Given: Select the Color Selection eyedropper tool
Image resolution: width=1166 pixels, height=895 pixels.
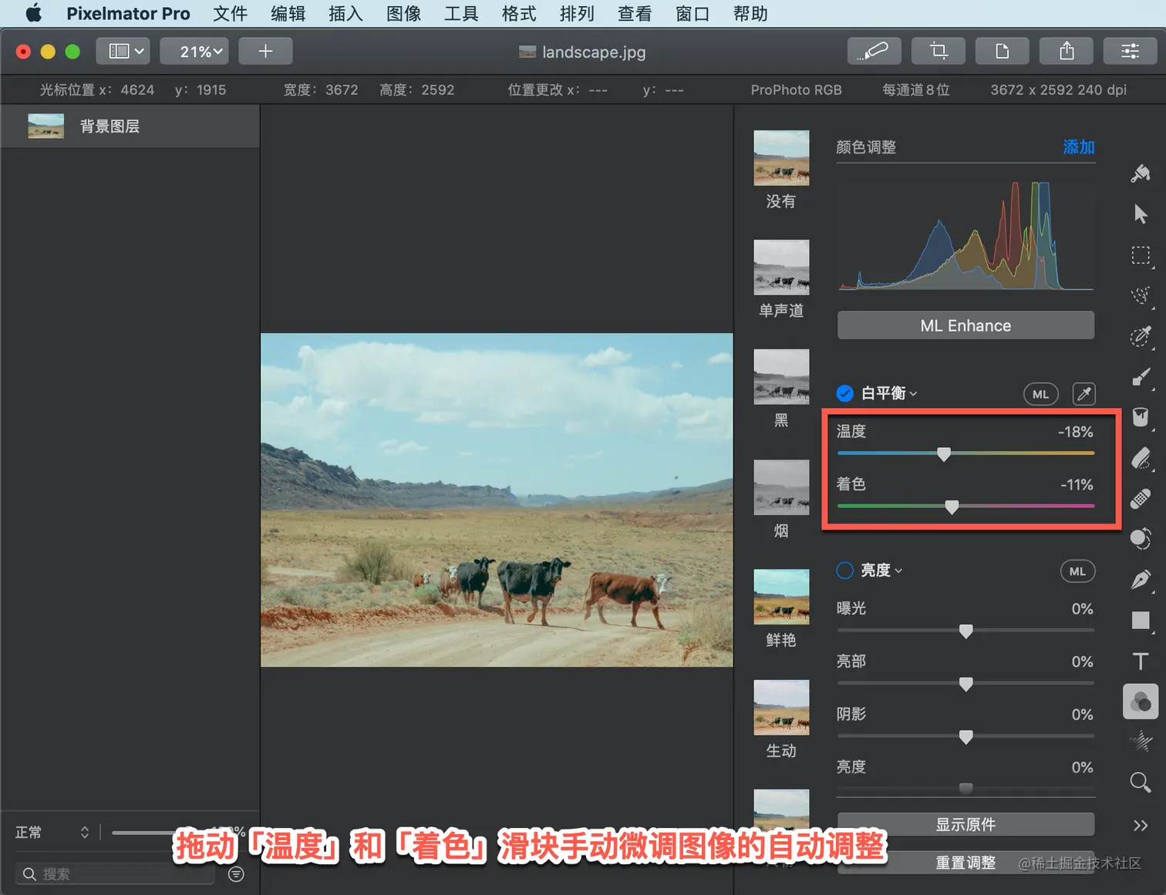Looking at the screenshot, I should click(1141, 336).
